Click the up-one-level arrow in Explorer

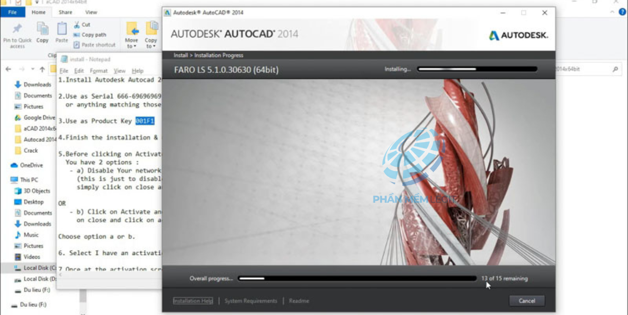click(x=42, y=69)
